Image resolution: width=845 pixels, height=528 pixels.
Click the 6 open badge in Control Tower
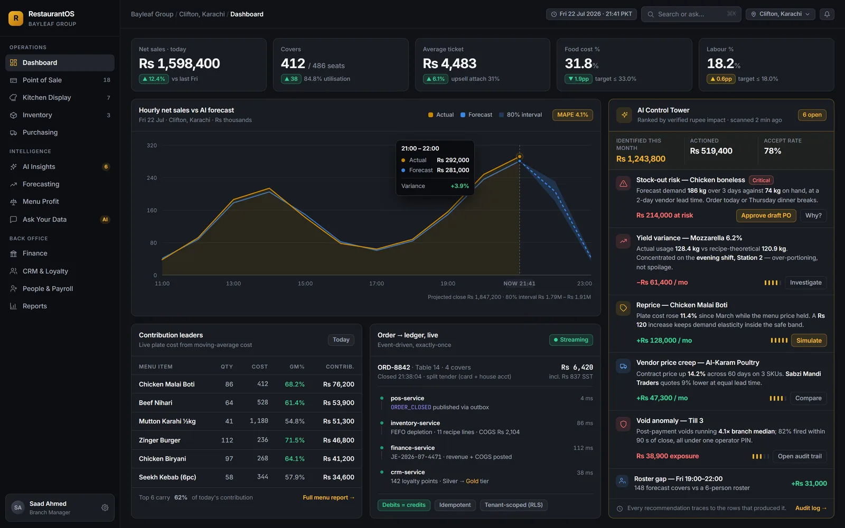coord(812,115)
